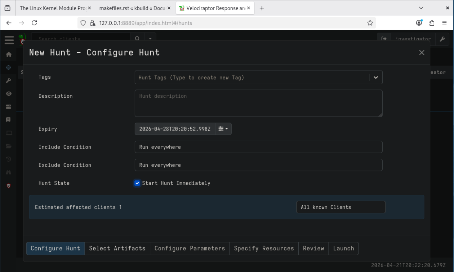Image resolution: width=454 pixels, height=272 pixels.
Task: Click the Hunt State label
Action: (54, 183)
